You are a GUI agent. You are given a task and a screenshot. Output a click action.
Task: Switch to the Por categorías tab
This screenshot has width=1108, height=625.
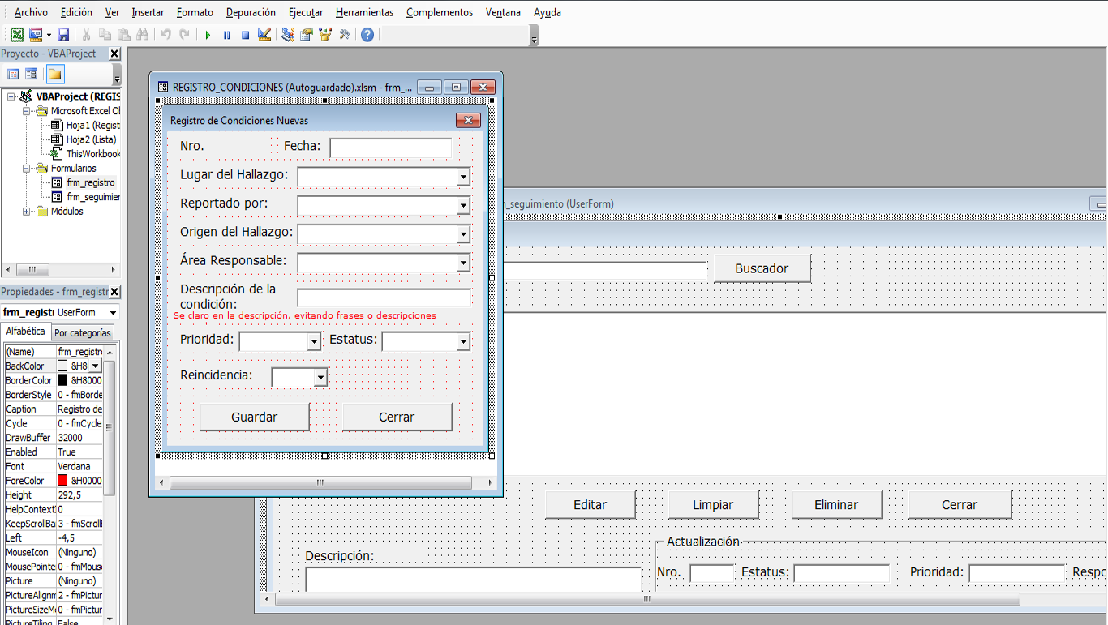(x=83, y=332)
